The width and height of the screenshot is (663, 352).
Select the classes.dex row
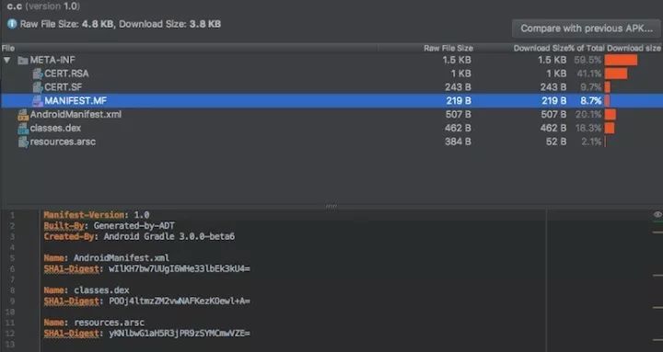point(331,128)
